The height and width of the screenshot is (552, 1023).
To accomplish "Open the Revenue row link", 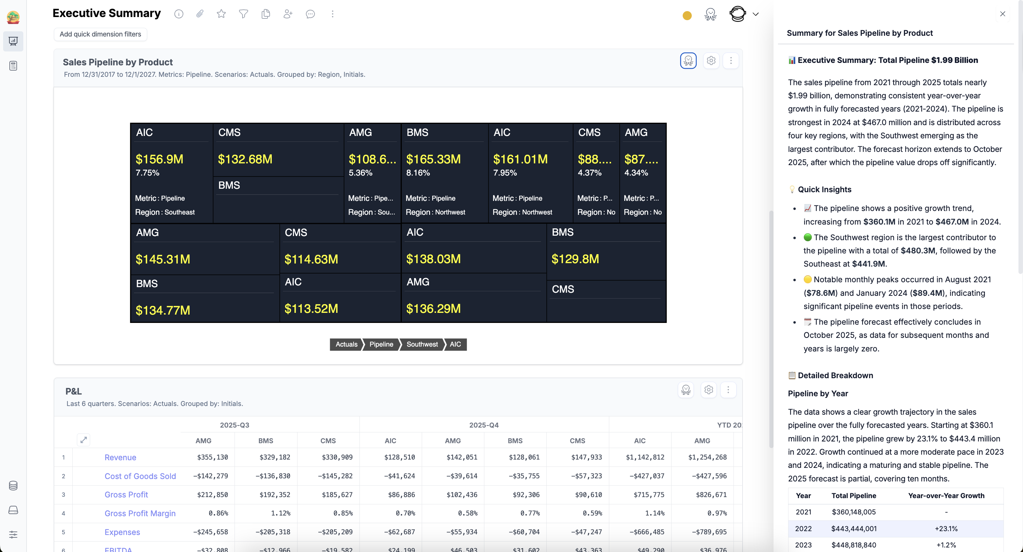I will point(120,457).
